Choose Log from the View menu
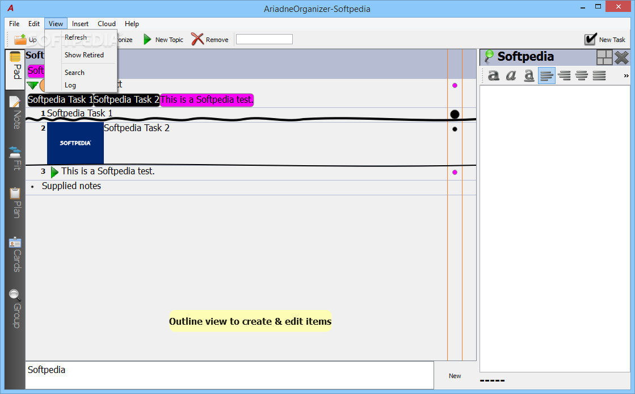Screen dimensions: 635x394 point(81,85)
